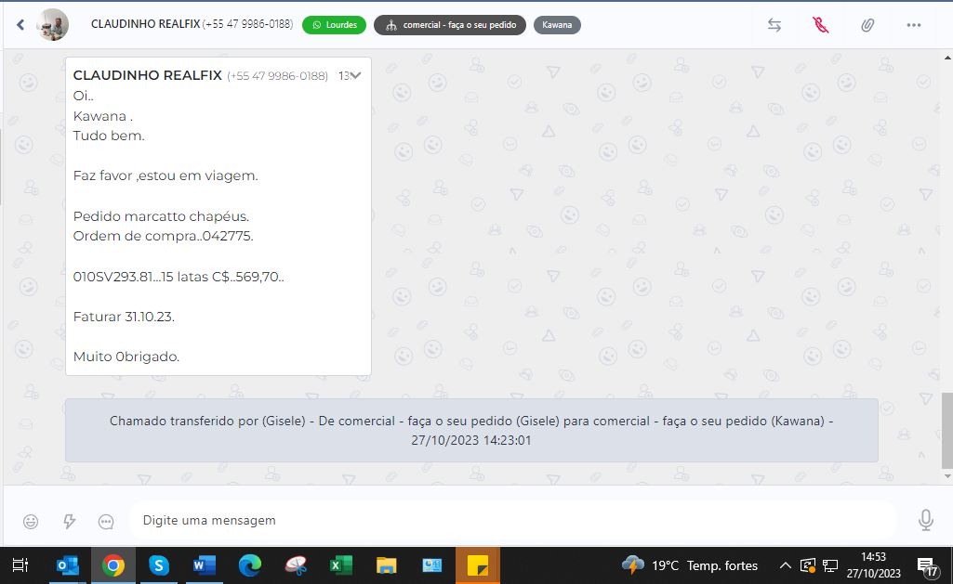Show hidden system tray icons

[x=785, y=565]
